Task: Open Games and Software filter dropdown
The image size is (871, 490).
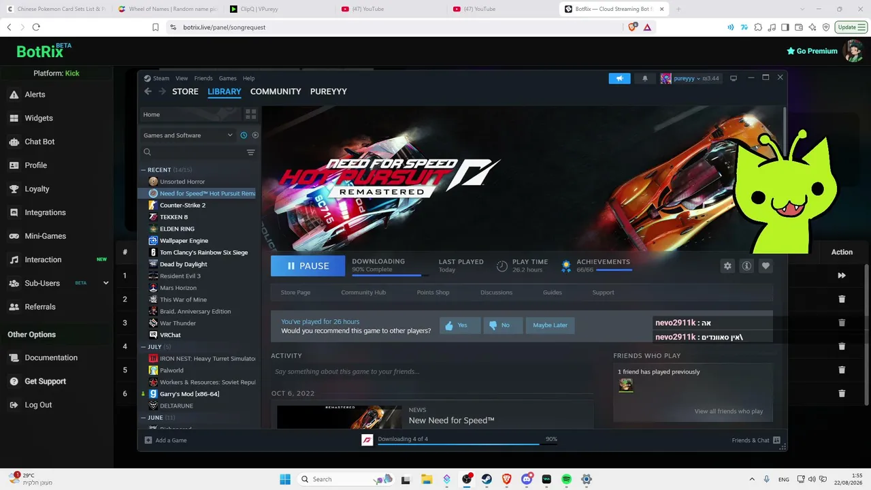Action: pyautogui.click(x=188, y=135)
